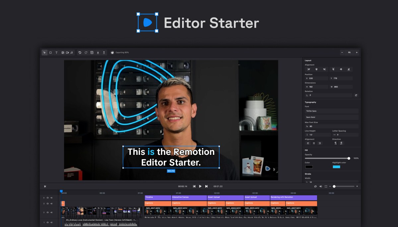The height and width of the screenshot is (227, 398).
Task: Redo the last action
Action: point(86,52)
